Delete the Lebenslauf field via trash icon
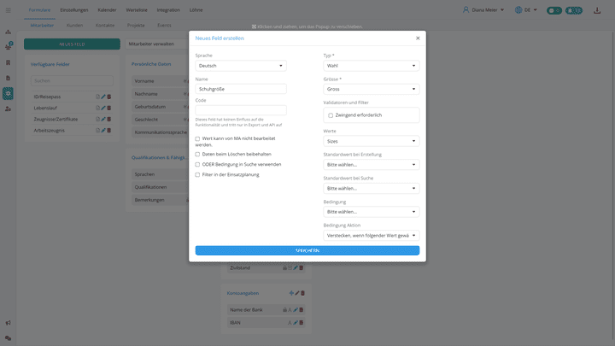Screen dimensions: 615x346 click(x=109, y=108)
